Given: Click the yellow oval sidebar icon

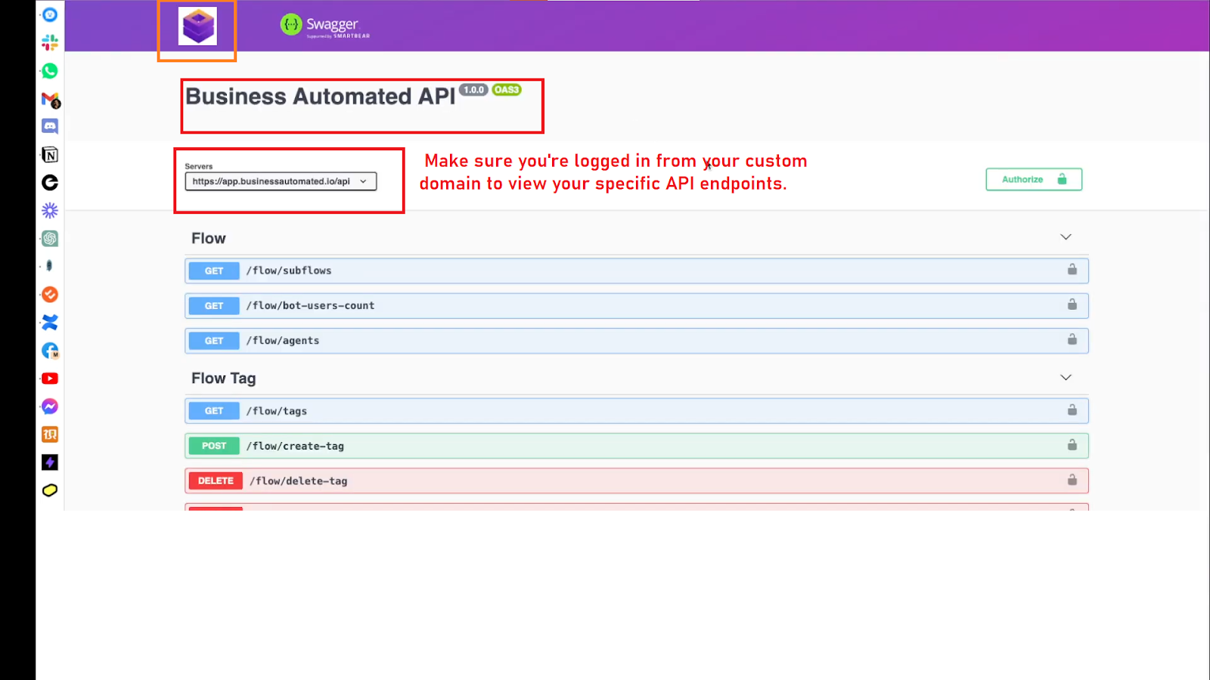Looking at the screenshot, I should 50,490.
